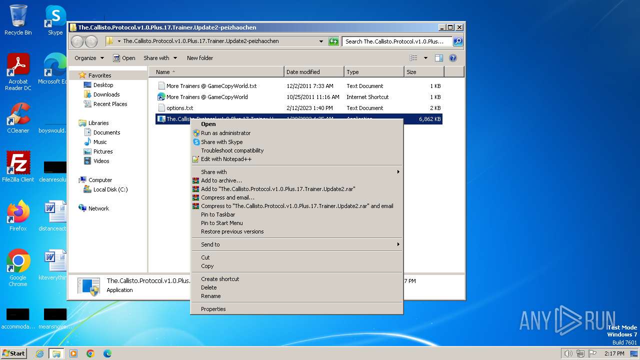Select Troubleshoot compatibility
The image size is (640, 360).
[297, 150]
